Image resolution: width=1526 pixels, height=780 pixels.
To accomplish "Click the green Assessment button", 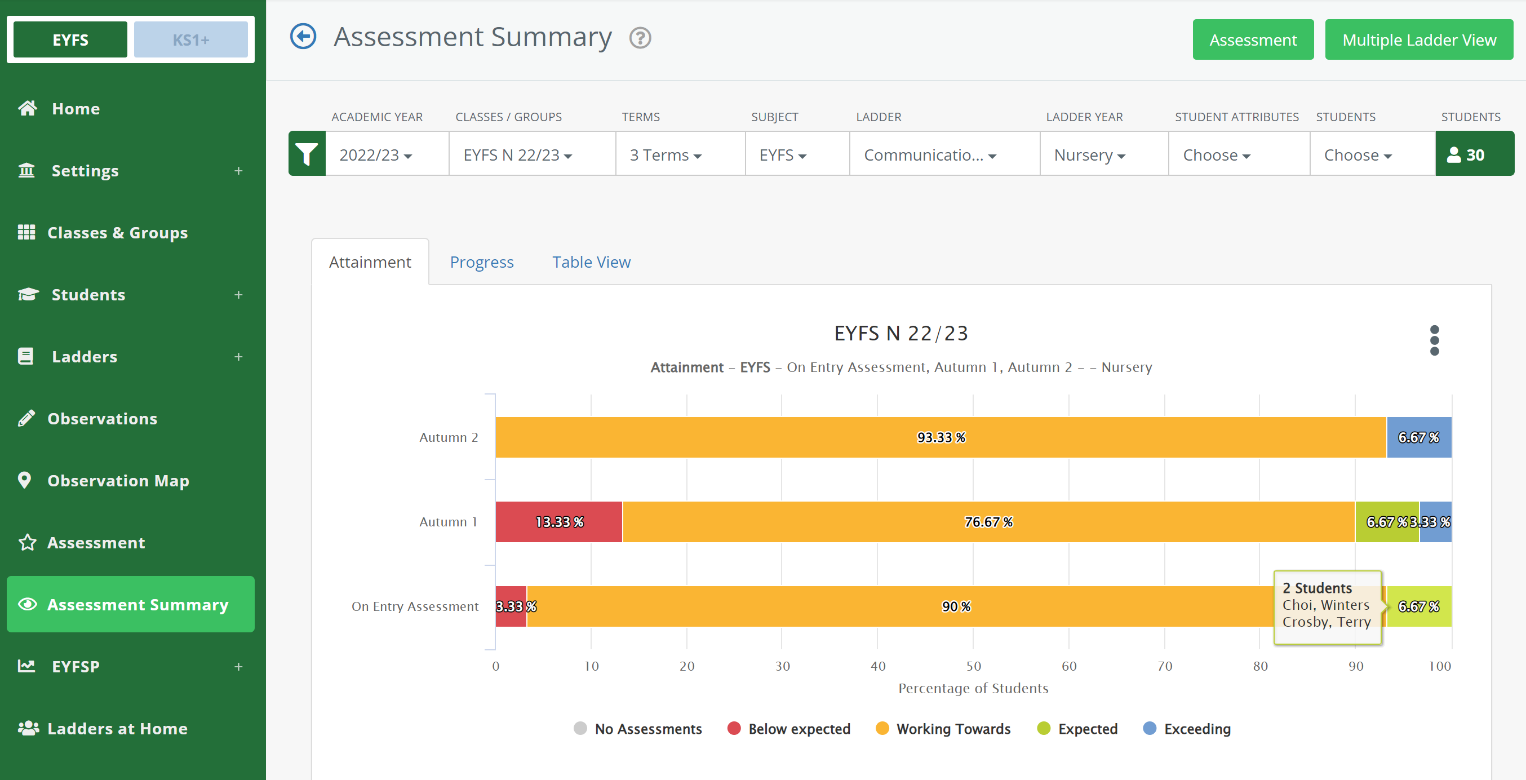I will pos(1252,39).
